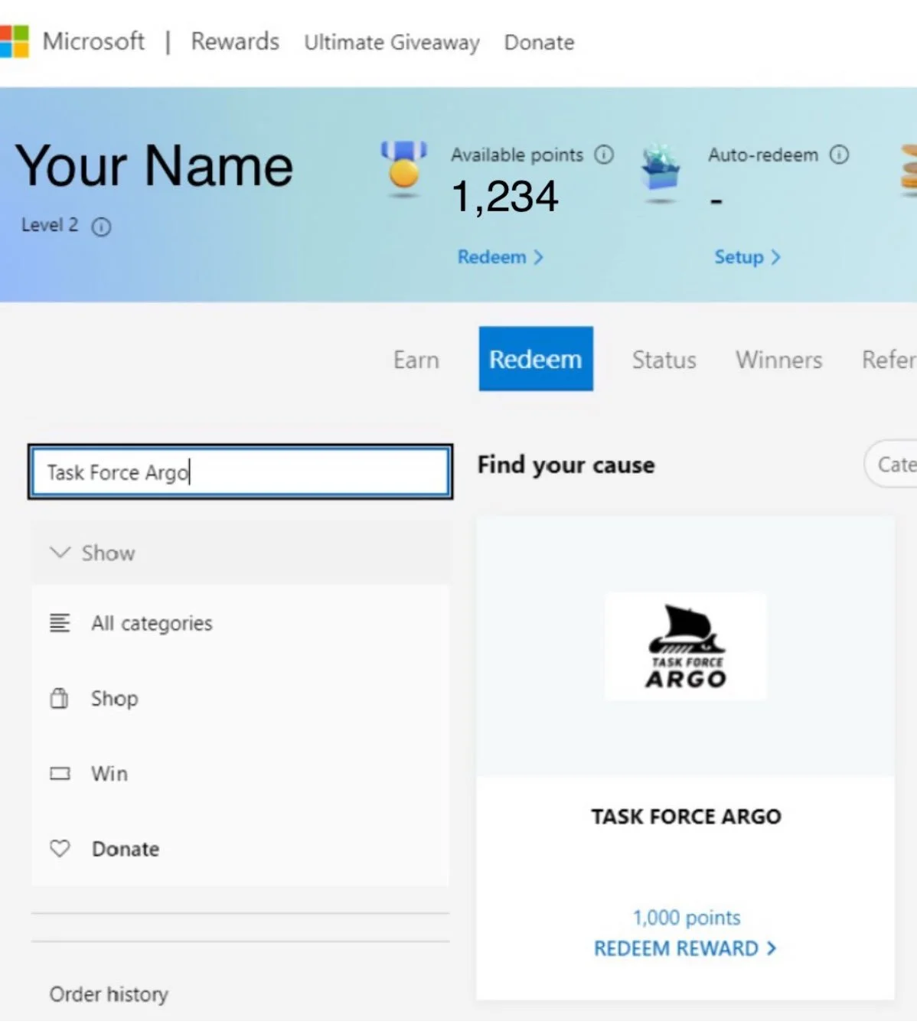Open the Rewards header link
This screenshot has height=1031, width=917.
point(235,41)
